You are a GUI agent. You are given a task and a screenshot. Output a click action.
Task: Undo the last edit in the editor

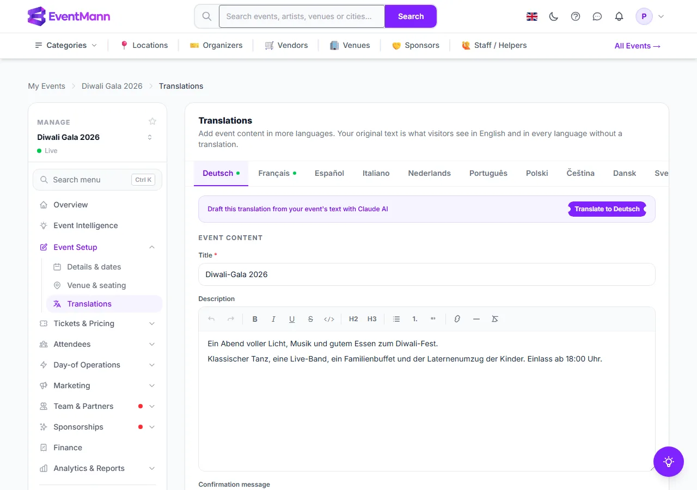pyautogui.click(x=212, y=319)
